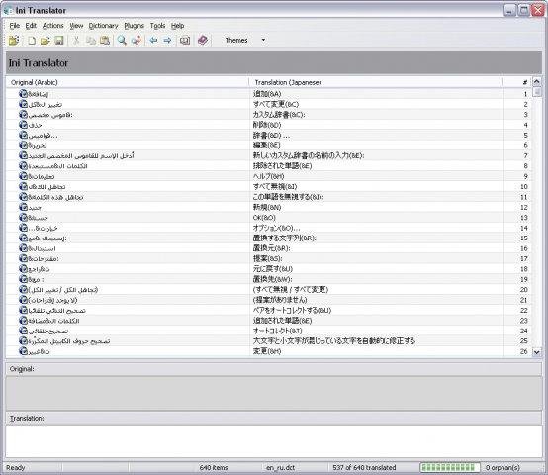Select translation cell ending (&E) in row 6

pyautogui.click(x=267, y=145)
